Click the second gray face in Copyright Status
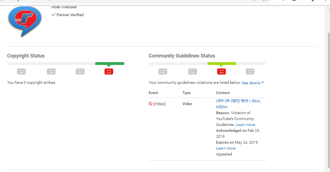This screenshot has width=330, height=172. [51, 72]
